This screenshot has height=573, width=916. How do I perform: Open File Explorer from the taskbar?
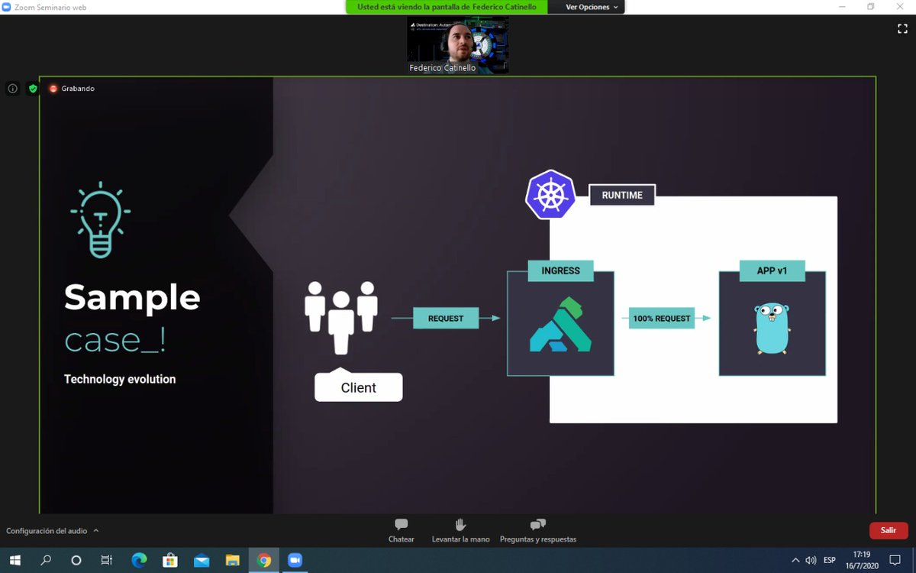tap(233, 560)
